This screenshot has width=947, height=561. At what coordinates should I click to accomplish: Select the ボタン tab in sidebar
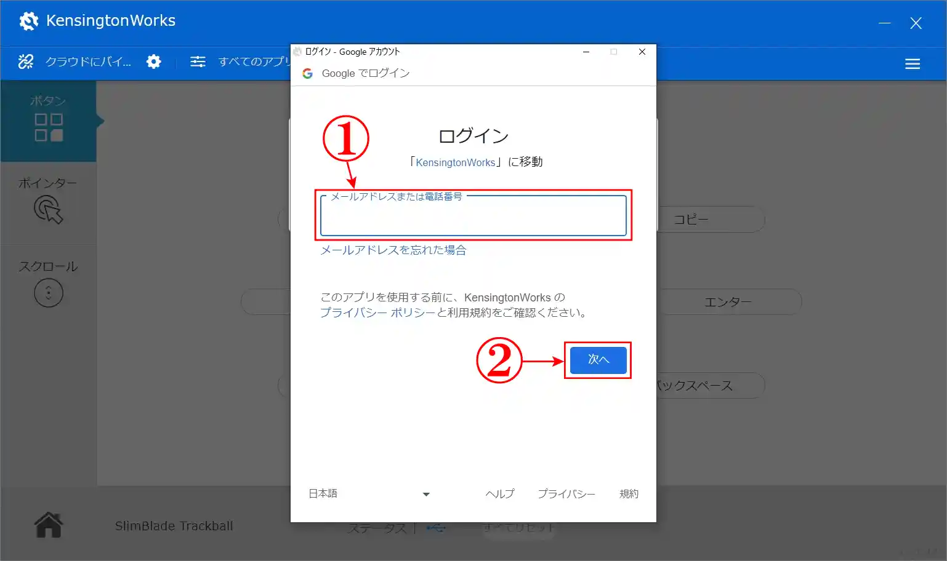click(x=48, y=121)
